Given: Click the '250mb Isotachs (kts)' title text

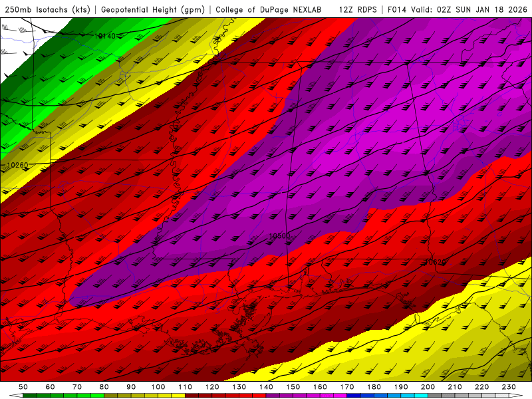Looking at the screenshot, I should click(47, 9).
